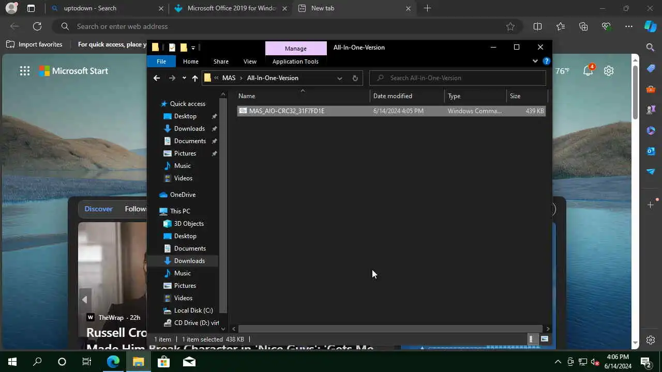
Task: Open Edge Favorites list icon
Action: pos(561,26)
